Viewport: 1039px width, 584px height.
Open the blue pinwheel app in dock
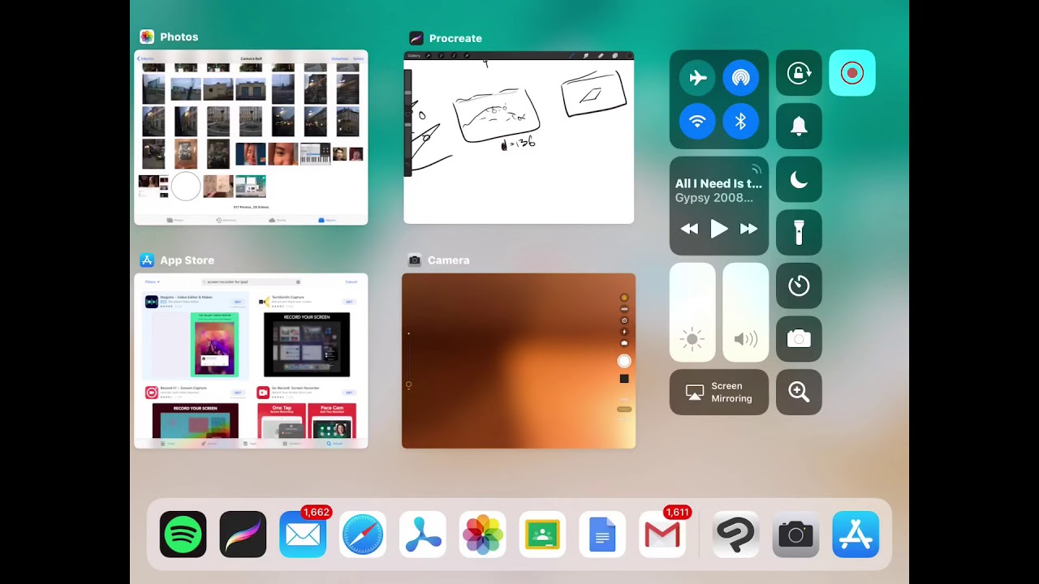coord(423,535)
